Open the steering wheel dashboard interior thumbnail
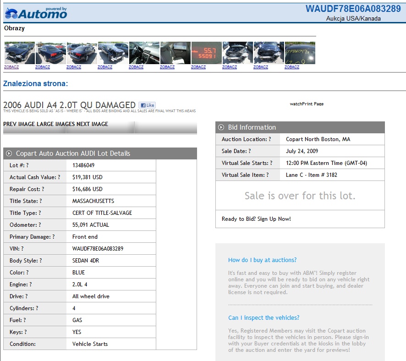Viewport: 406px width, 361px height. pyautogui.click(x=144, y=53)
